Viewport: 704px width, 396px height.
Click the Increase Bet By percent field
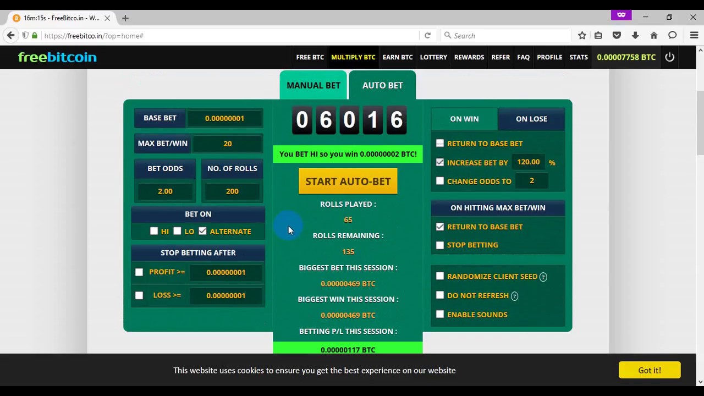(x=529, y=162)
